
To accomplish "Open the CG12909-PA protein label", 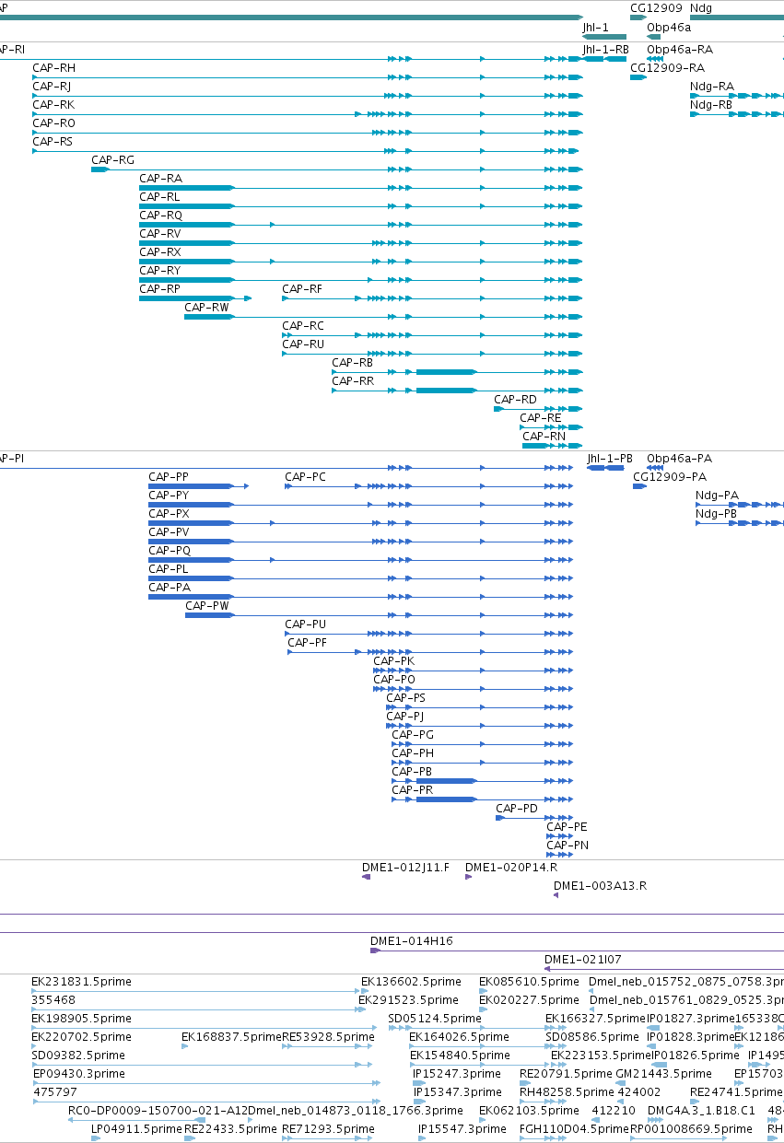I will 670,477.
